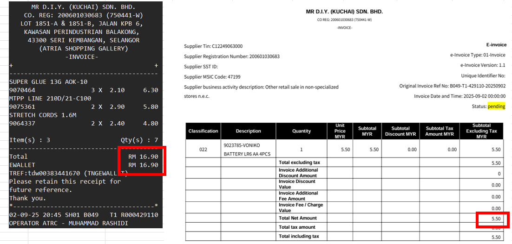Select Invoice Additional Discount Amount label
512x244 pixels.
coord(298,172)
